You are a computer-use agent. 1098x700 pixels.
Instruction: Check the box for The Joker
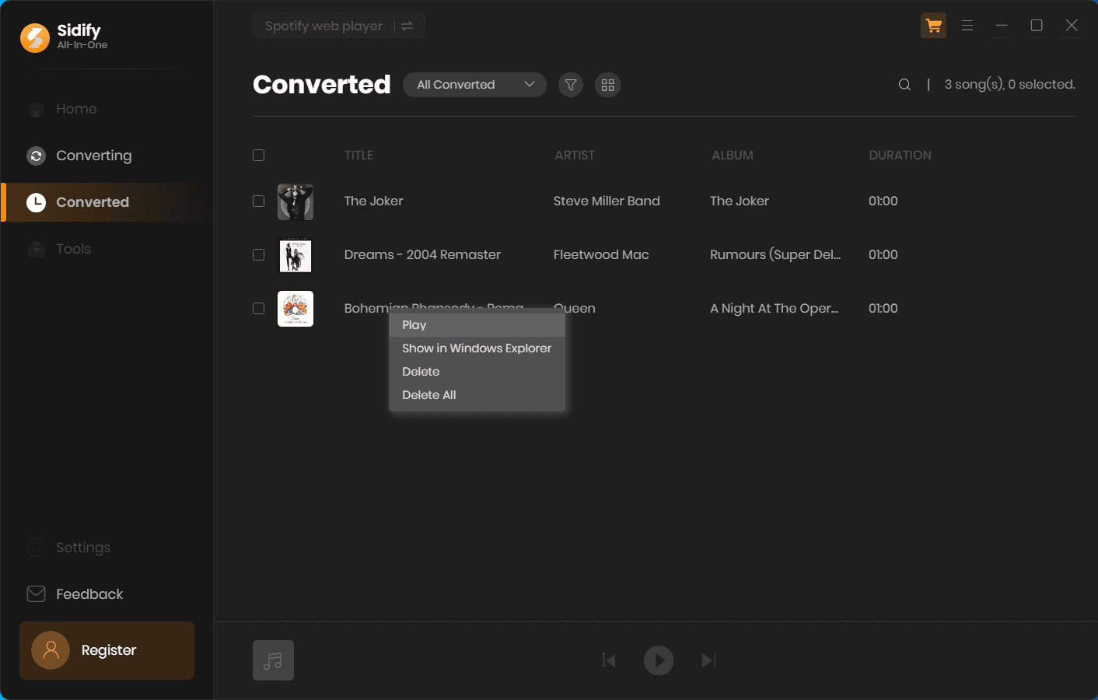pos(259,201)
